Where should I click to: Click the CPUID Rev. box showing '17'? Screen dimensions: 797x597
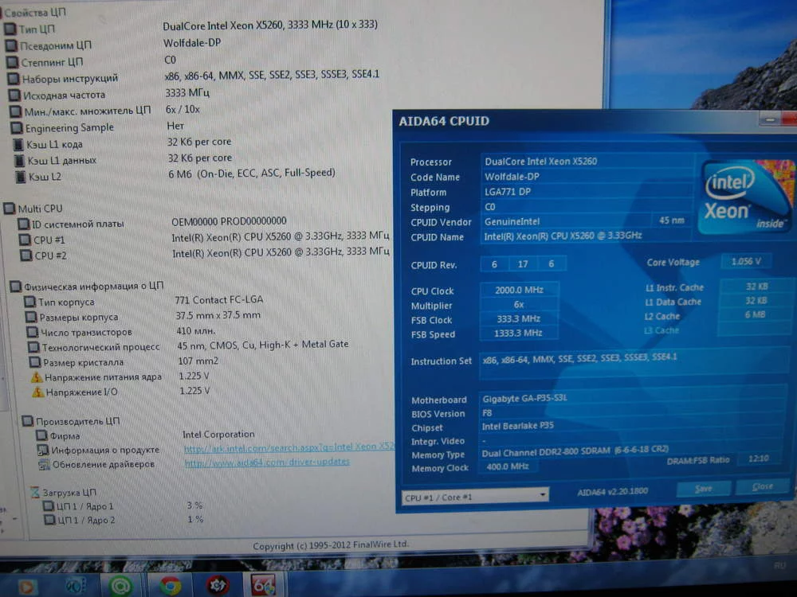coord(523,264)
